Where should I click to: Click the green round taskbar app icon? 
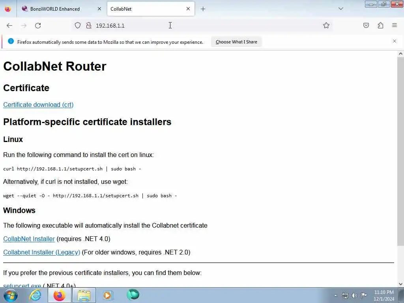tap(133, 295)
